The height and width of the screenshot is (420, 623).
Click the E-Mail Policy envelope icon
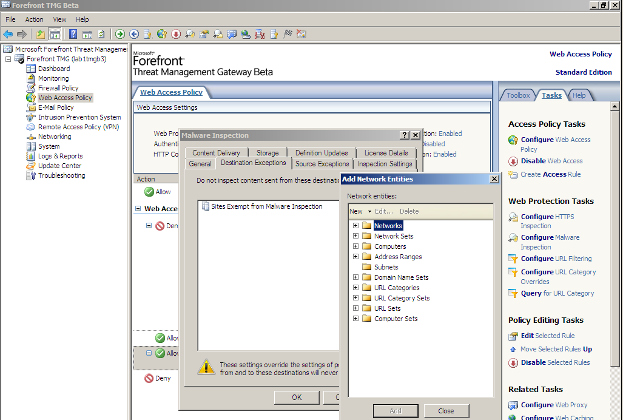[x=31, y=107]
